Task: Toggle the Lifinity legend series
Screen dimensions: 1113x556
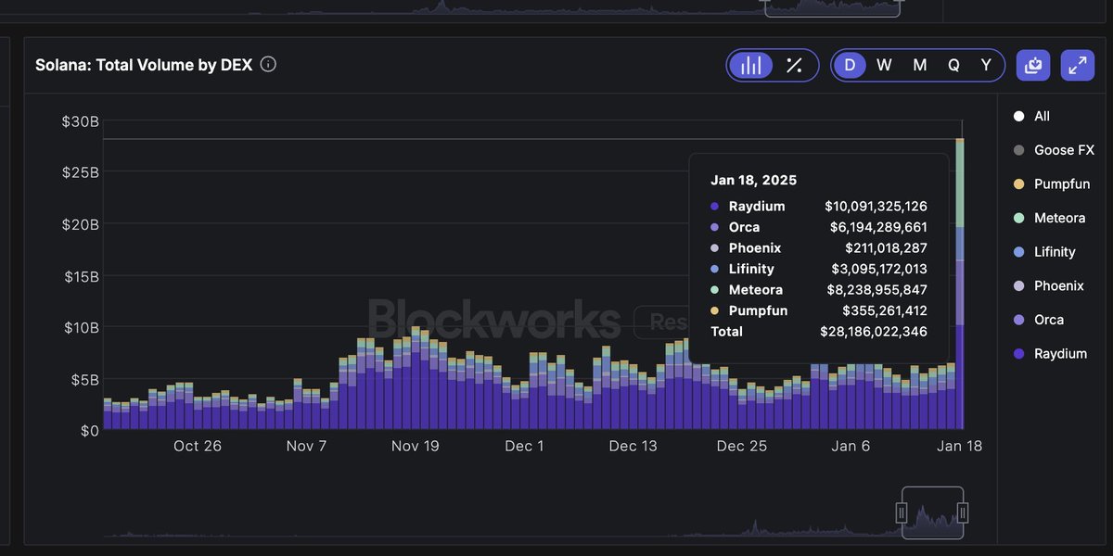Action: pyautogui.click(x=1044, y=251)
